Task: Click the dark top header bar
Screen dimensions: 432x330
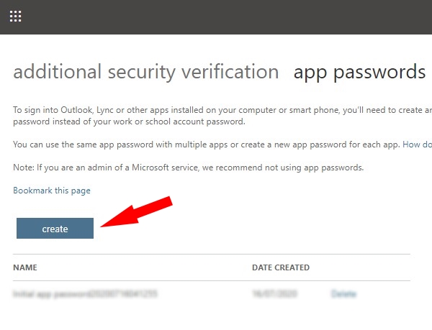Action: (216, 17)
